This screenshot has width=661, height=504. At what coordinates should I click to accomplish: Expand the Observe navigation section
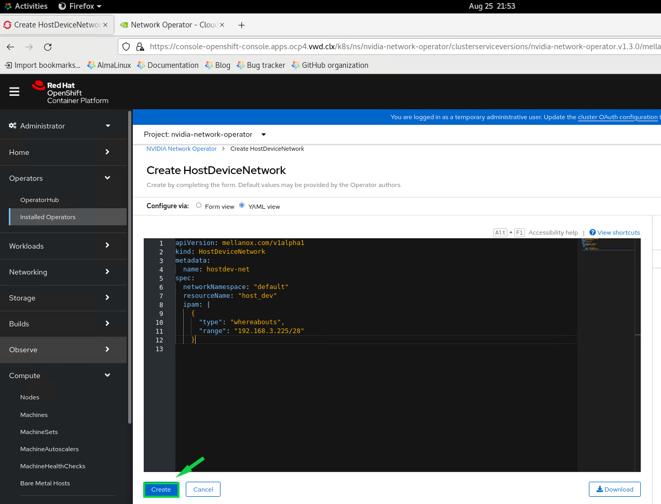pos(63,350)
